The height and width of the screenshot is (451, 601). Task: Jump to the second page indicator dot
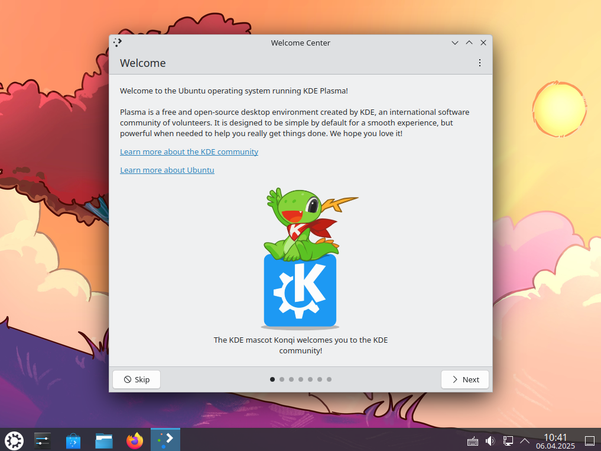(282, 379)
